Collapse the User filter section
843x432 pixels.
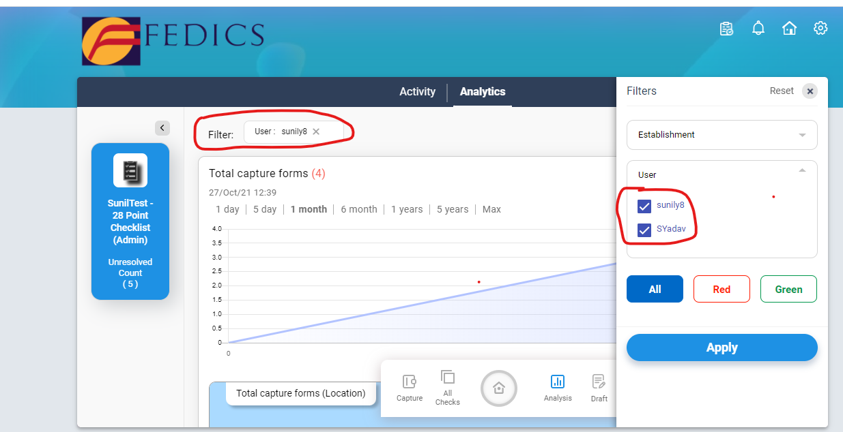[x=802, y=170]
